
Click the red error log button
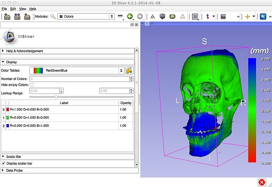point(262,182)
